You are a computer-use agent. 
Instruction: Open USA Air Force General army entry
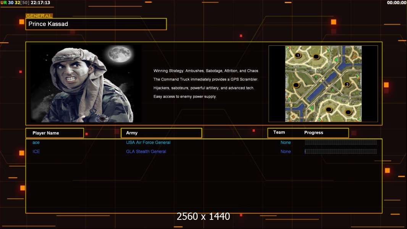pyautogui.click(x=148, y=142)
